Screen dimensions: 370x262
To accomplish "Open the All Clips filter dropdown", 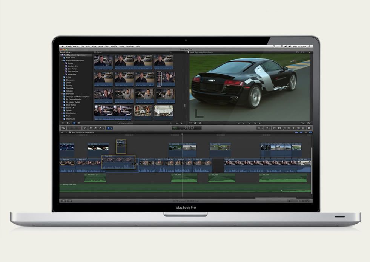I will tap(98, 52).
